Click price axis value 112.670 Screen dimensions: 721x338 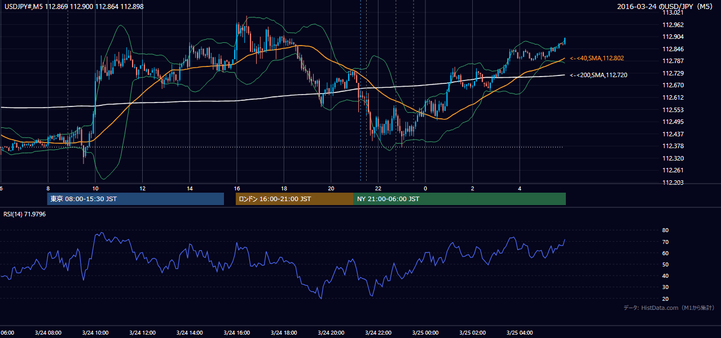[673, 85]
